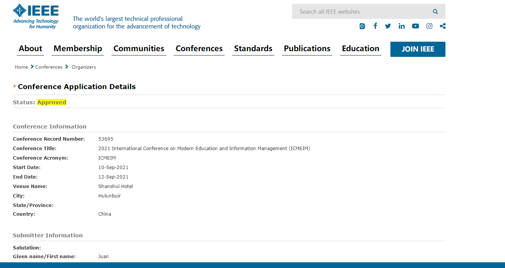Click the Salutation label
The image size is (505, 268).
(27, 248)
